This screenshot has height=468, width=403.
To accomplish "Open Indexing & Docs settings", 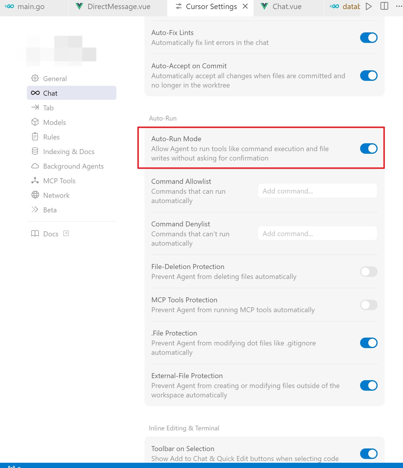I will [71, 151].
